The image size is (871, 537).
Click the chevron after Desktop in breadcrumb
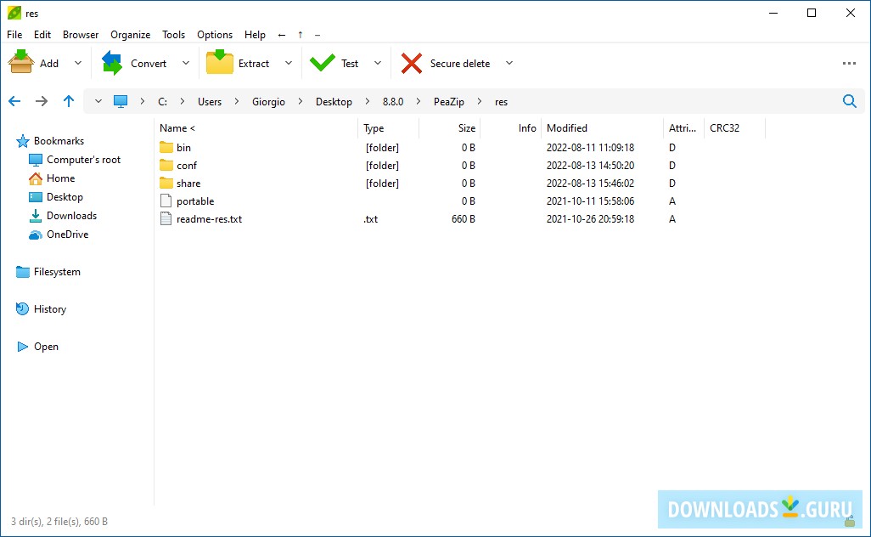[x=368, y=102]
